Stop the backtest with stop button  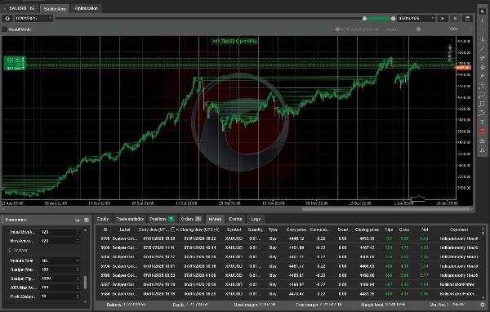pos(455,19)
